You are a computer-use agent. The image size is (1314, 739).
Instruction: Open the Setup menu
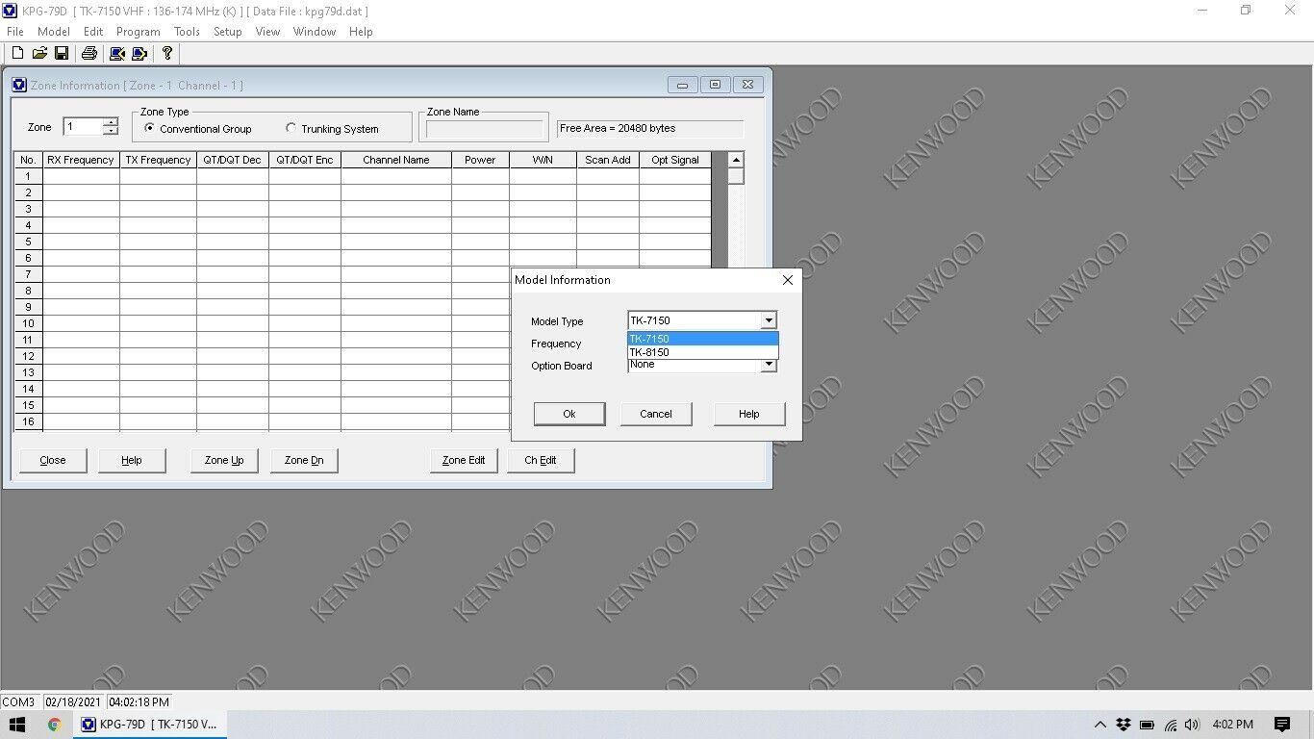[x=228, y=32]
